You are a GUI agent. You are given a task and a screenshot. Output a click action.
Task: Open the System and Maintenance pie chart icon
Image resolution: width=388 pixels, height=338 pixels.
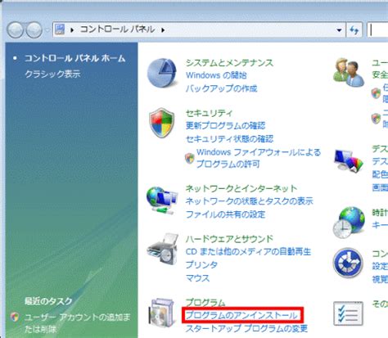[162, 73]
